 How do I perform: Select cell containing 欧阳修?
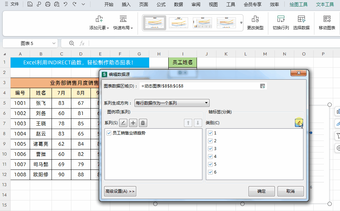(x=41, y=175)
